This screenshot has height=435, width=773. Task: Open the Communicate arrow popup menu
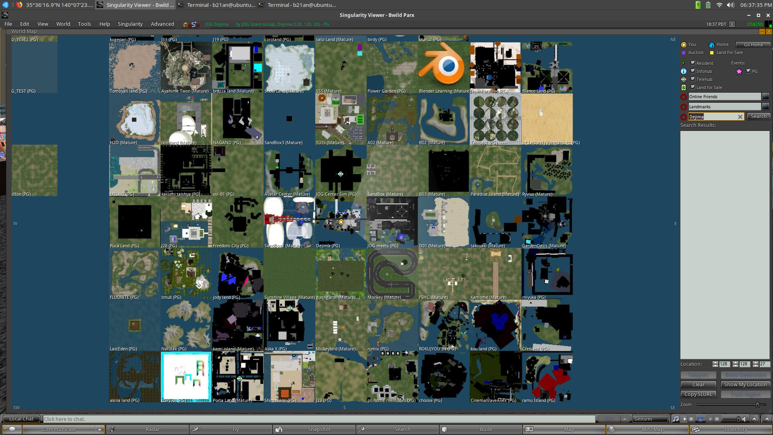(x=99, y=429)
